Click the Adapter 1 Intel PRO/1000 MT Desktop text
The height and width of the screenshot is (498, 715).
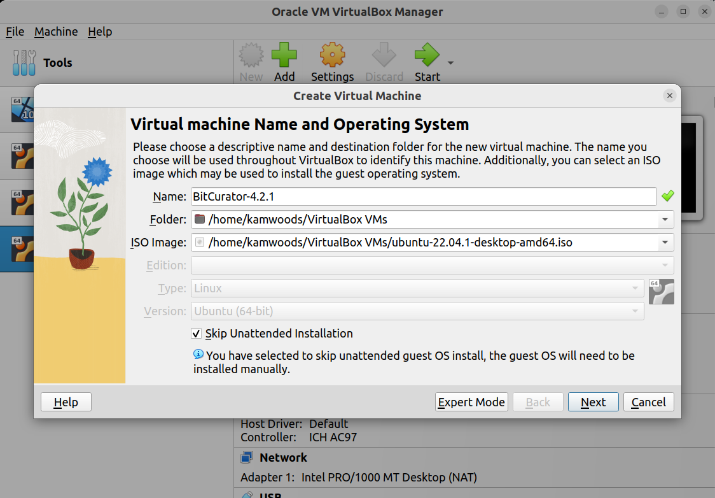pos(359,478)
